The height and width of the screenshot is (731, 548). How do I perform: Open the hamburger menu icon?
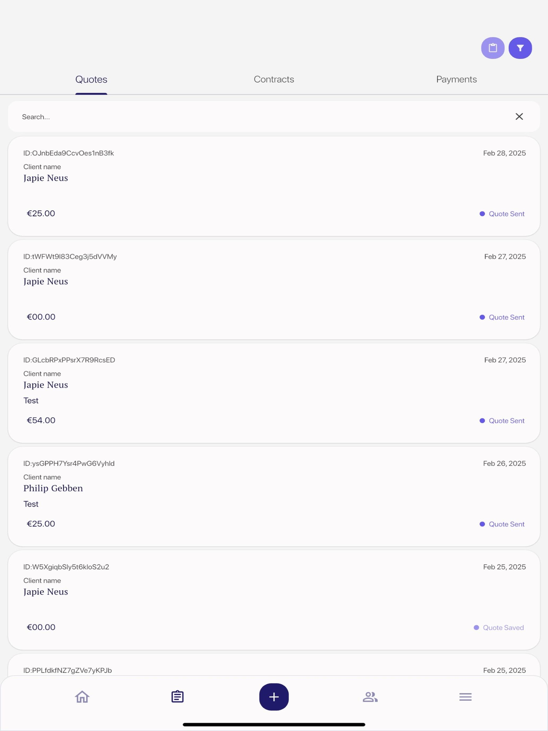[465, 697]
